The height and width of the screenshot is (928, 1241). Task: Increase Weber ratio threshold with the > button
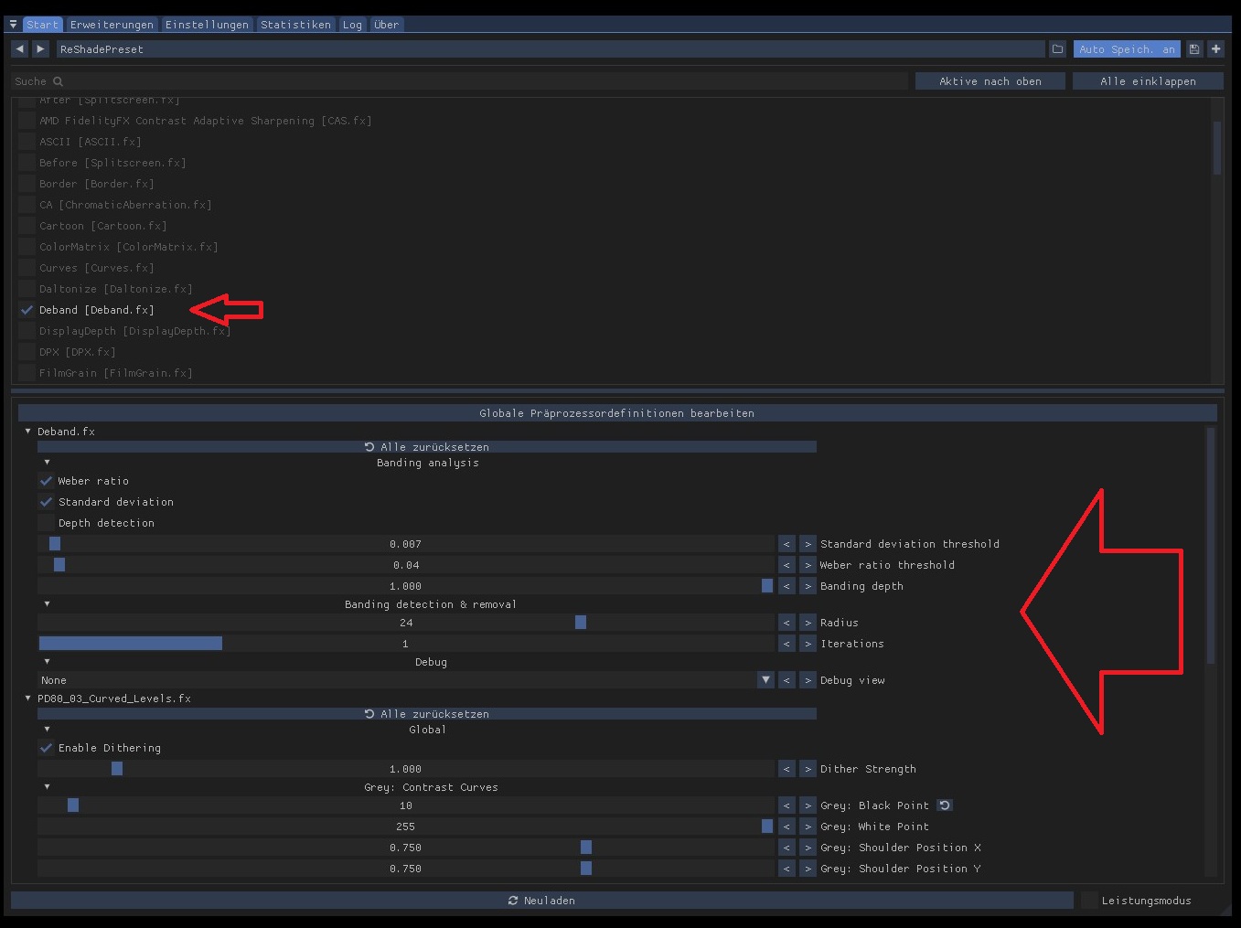808,565
